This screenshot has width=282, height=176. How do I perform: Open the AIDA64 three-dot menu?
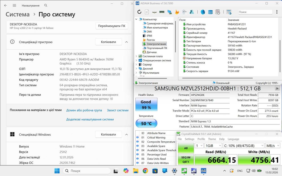click(277, 12)
